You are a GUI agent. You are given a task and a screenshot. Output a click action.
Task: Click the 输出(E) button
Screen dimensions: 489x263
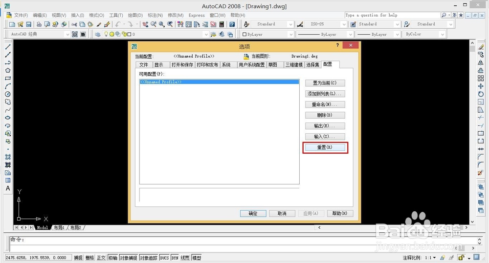pos(325,126)
